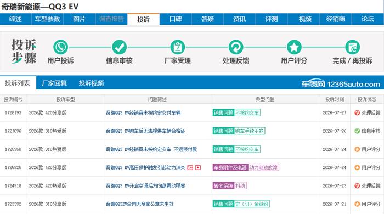
Task: Switch to the 资讯 tab
Action: pyautogui.click(x=239, y=19)
